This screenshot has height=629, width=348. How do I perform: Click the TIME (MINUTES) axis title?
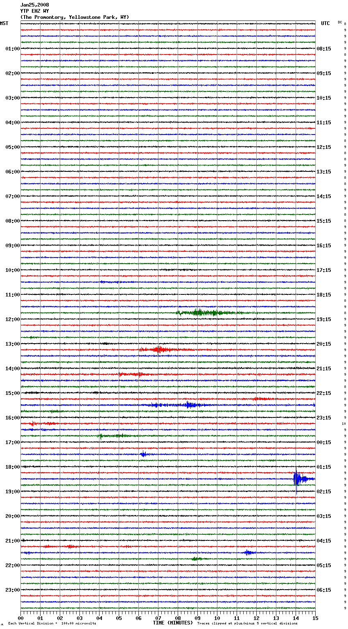[173, 623]
